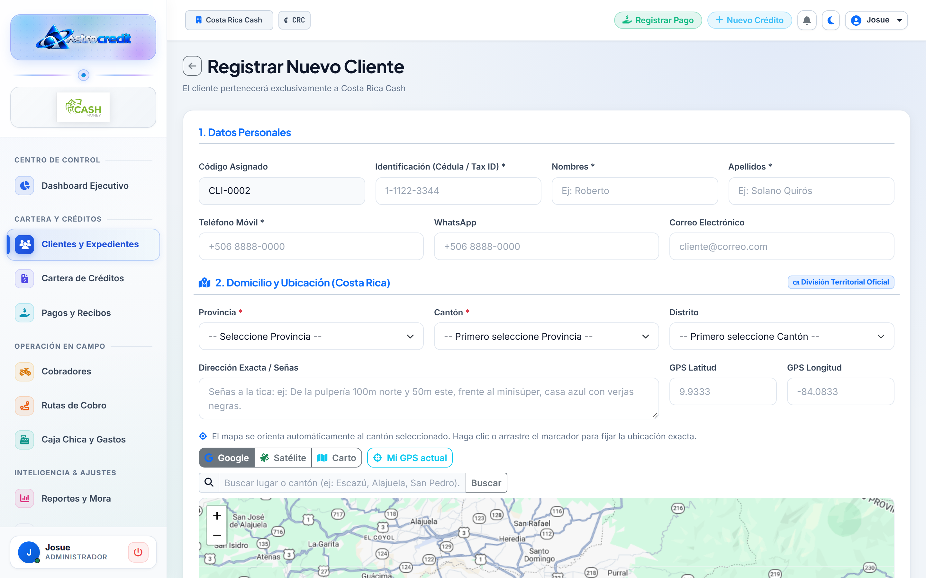Focus the Apellidos input field

click(811, 191)
